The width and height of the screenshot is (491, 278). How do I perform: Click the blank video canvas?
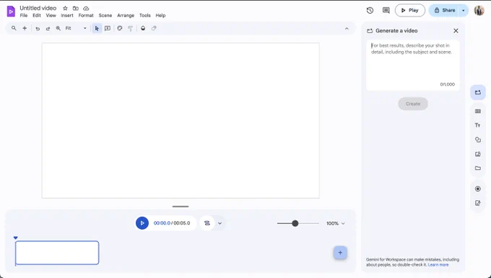click(x=181, y=120)
